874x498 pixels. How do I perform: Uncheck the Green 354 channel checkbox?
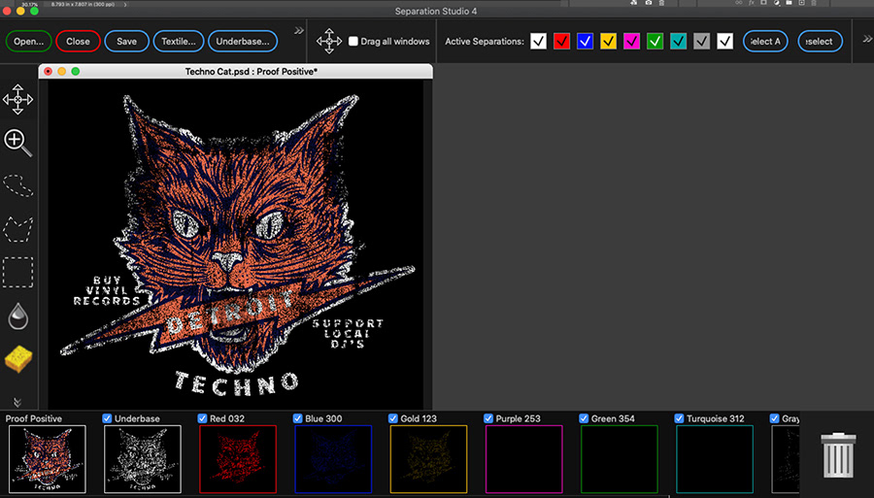coord(584,418)
